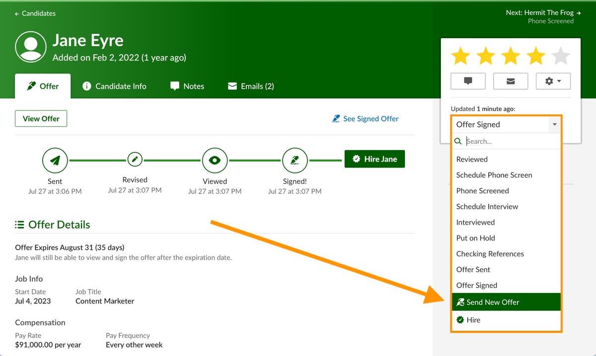Image resolution: width=596 pixels, height=356 pixels.
Task: Click the Sent paper-plane milestone icon
Action: 55,160
